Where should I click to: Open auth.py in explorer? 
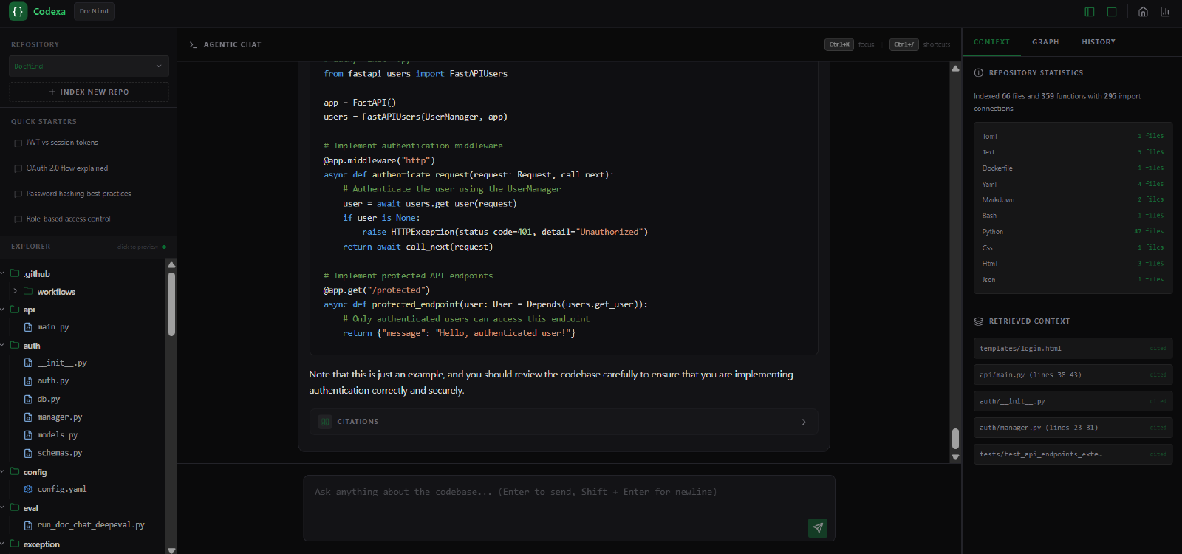point(53,381)
